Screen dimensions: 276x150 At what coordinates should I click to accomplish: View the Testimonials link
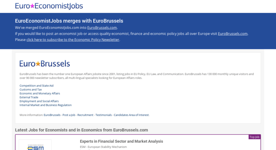pyautogui.click(x=103, y=115)
